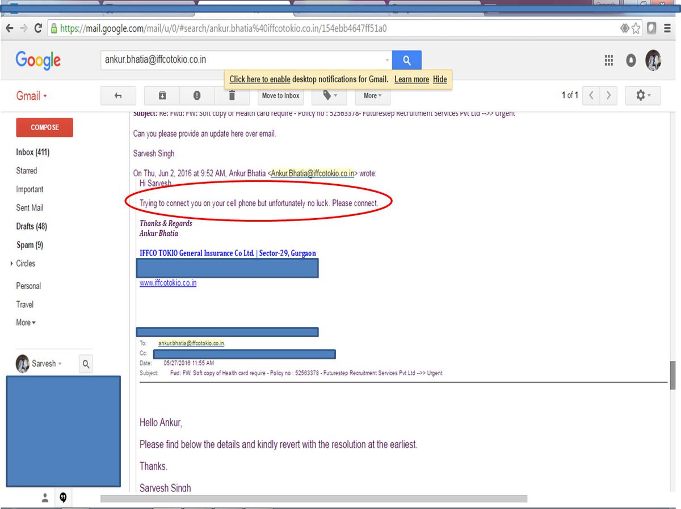
Task: Open the Starred folder
Action: [x=26, y=171]
